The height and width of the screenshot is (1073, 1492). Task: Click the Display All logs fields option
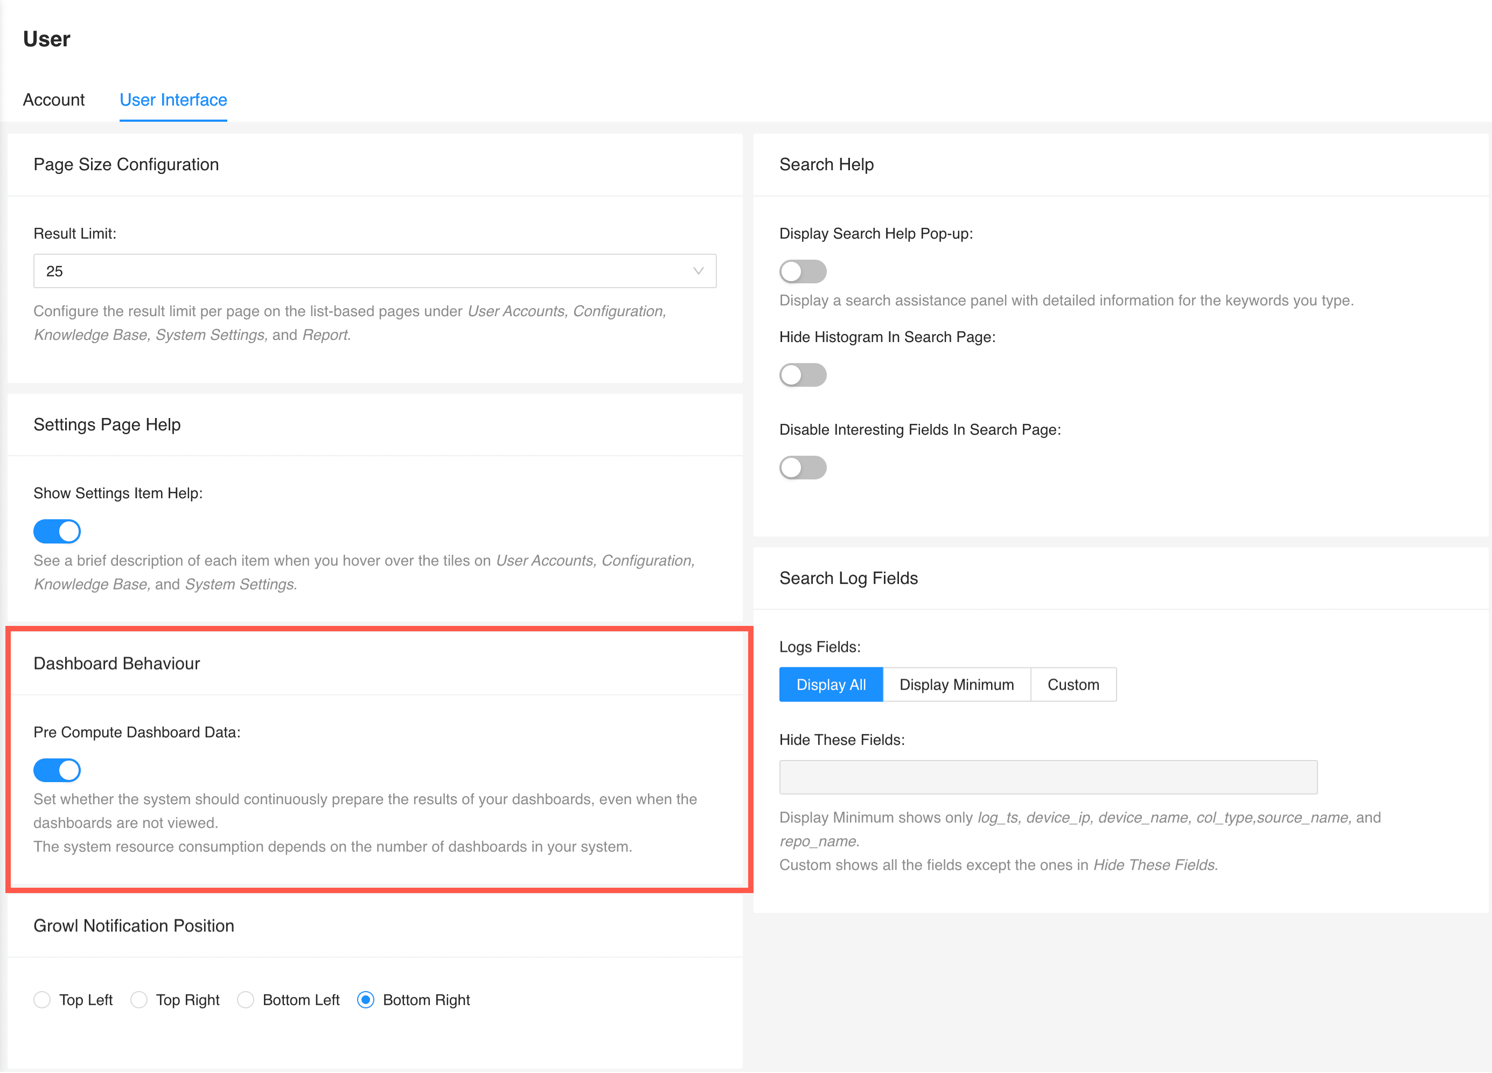pyautogui.click(x=831, y=684)
